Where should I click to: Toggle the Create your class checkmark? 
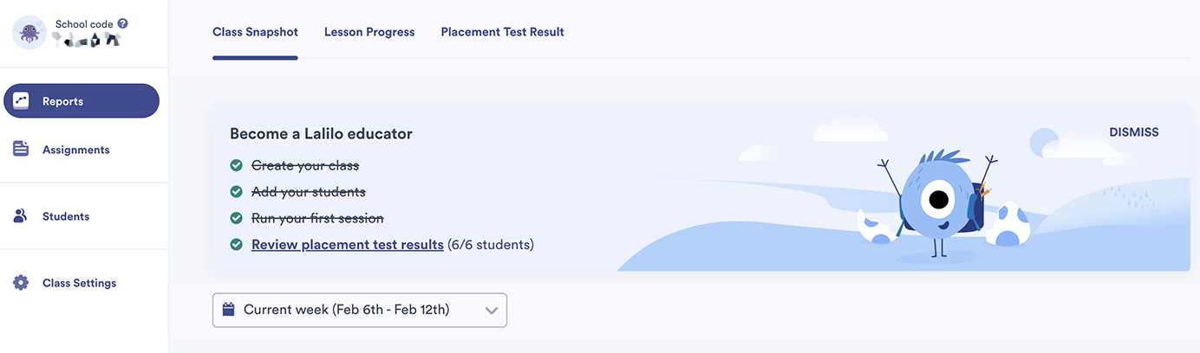tap(236, 165)
